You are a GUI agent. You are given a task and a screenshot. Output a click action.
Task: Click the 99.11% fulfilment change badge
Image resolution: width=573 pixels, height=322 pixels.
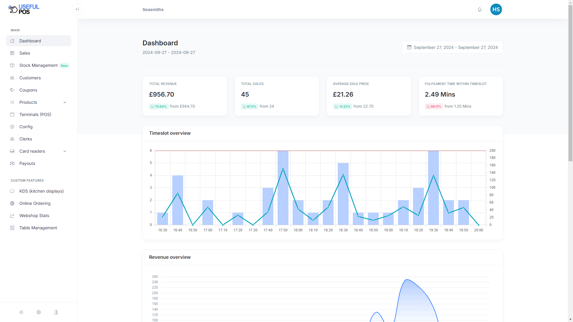point(434,106)
